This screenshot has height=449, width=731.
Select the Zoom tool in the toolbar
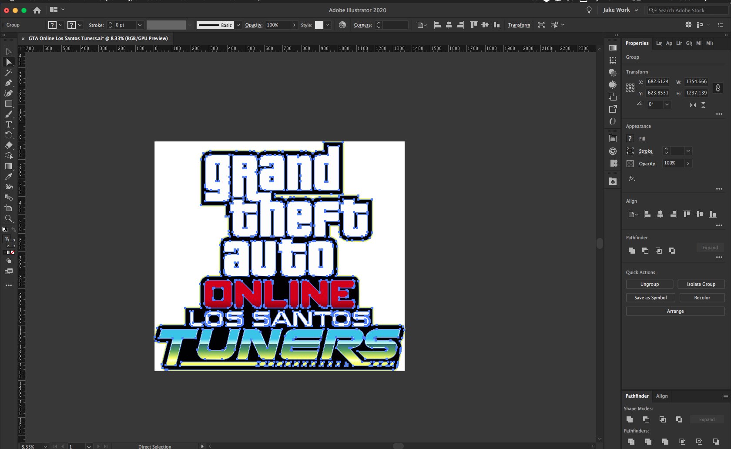(x=8, y=219)
